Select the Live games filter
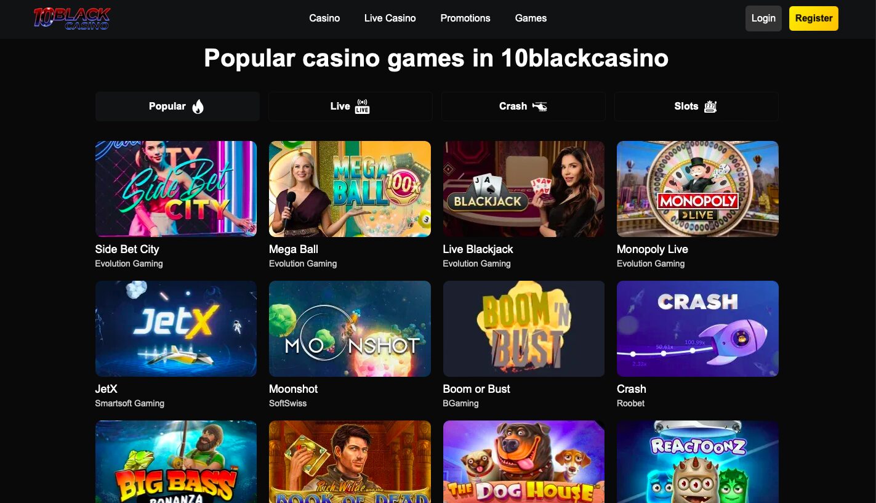 click(350, 106)
